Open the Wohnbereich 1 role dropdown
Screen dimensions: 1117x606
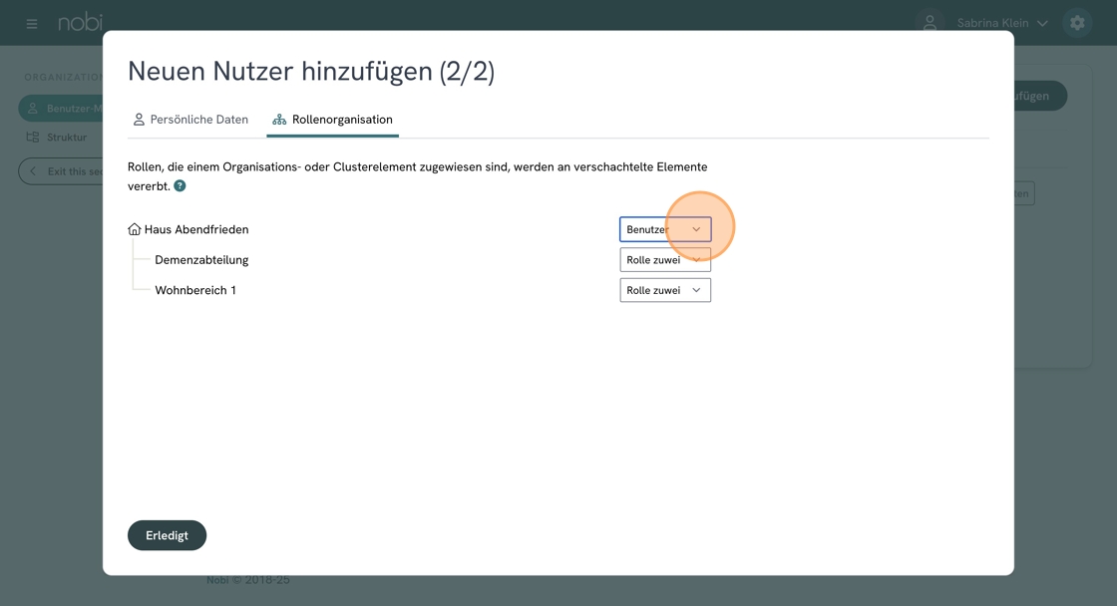[x=664, y=290]
